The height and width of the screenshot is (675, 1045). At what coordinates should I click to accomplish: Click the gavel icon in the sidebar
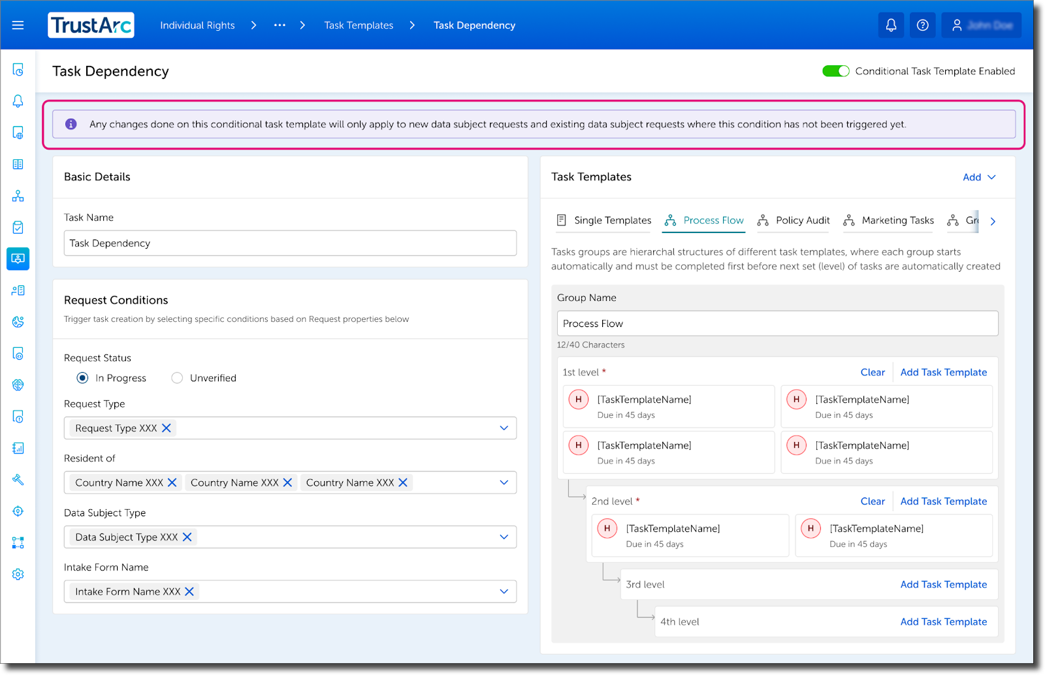coord(18,480)
